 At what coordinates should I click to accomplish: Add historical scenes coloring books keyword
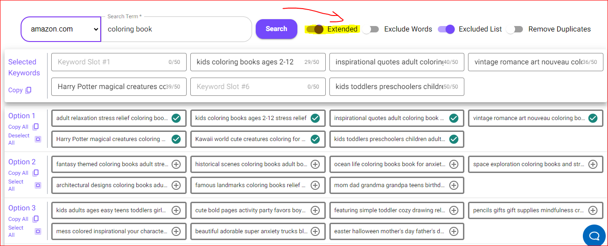coord(315,164)
